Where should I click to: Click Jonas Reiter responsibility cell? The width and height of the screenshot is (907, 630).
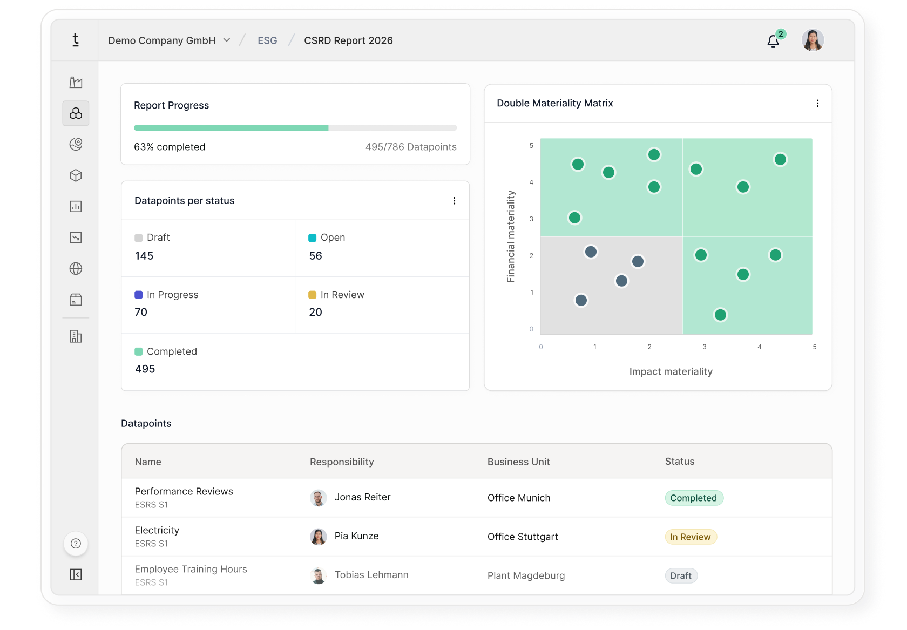coord(350,498)
